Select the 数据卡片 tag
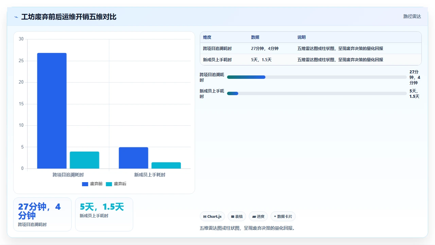 (x=283, y=216)
